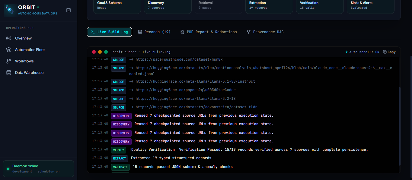Image resolution: width=412 pixels, height=180 pixels.
Task: Click the Provenance DAG network icon
Action: [x=249, y=32]
